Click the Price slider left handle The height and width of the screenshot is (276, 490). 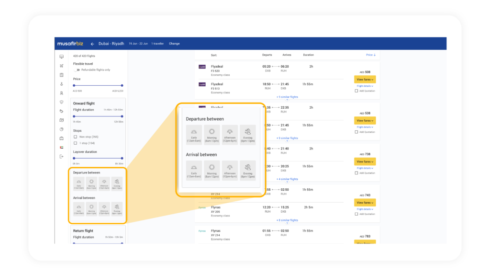(74, 85)
